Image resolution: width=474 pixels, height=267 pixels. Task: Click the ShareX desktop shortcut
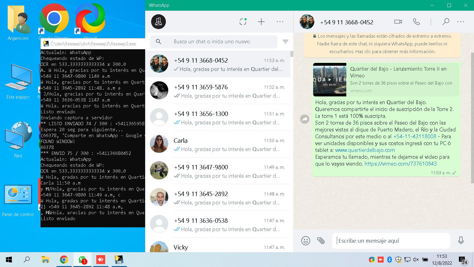coord(90,21)
